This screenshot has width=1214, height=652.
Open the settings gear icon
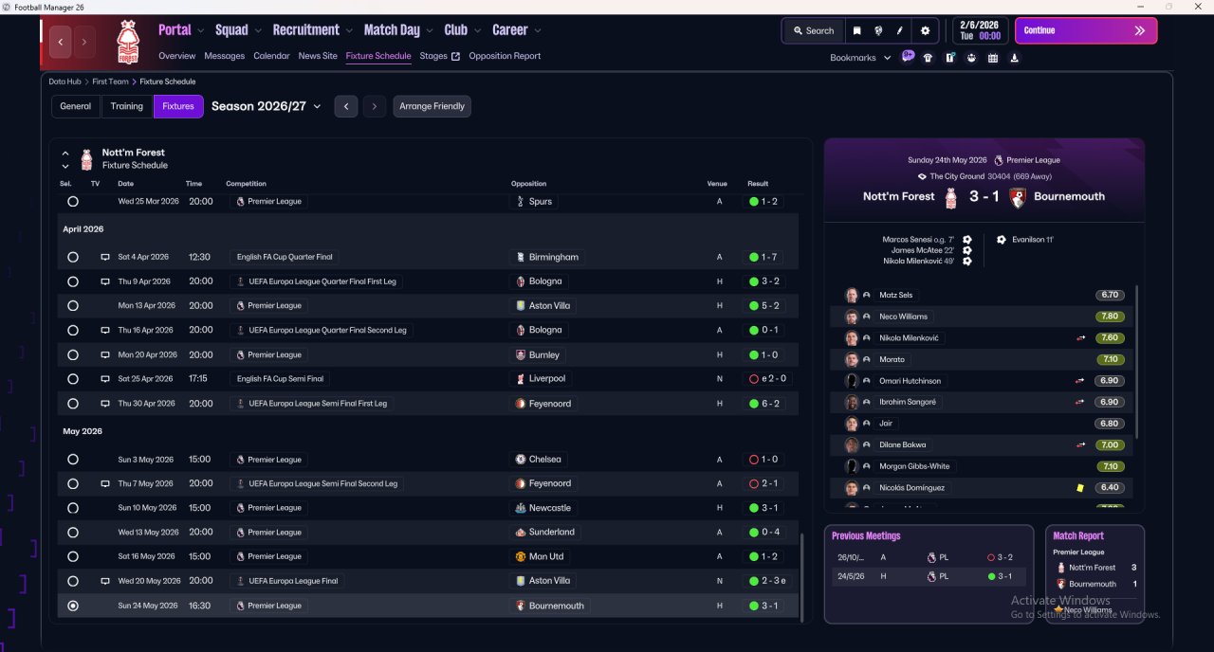pyautogui.click(x=925, y=30)
